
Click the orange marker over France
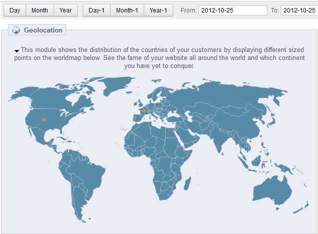[x=144, y=111]
